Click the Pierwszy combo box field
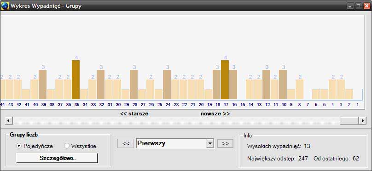Viewport: 372px width, 171px height. [x=175, y=143]
